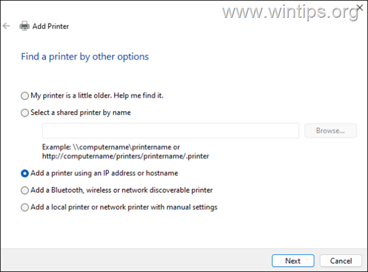Select 'My printer is a little older' radio circle
The width and height of the screenshot is (368, 272).
pyautogui.click(x=24, y=95)
